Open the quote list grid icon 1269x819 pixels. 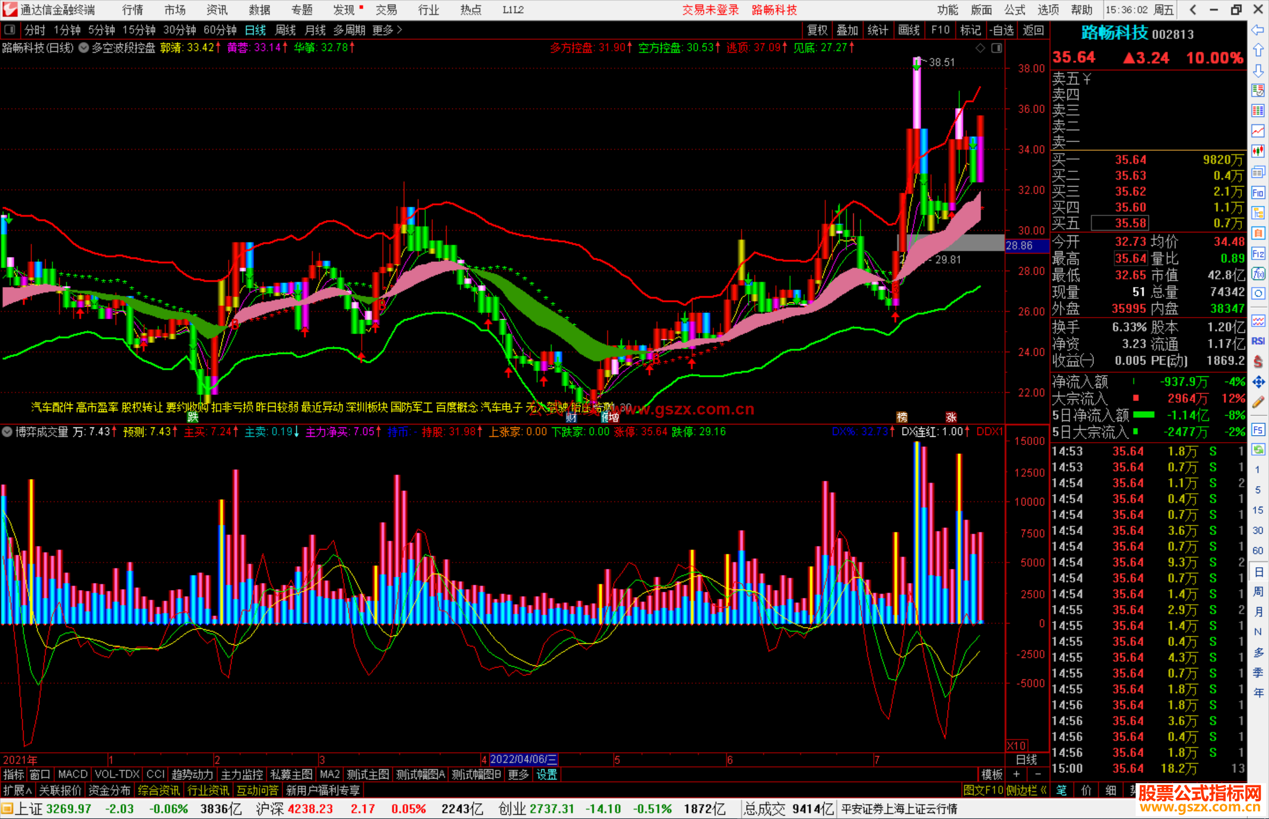1258,111
